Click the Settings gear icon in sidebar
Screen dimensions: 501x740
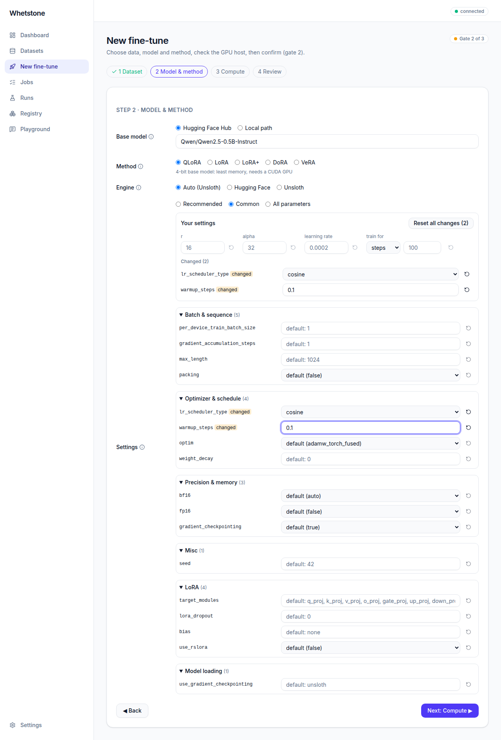coord(13,725)
